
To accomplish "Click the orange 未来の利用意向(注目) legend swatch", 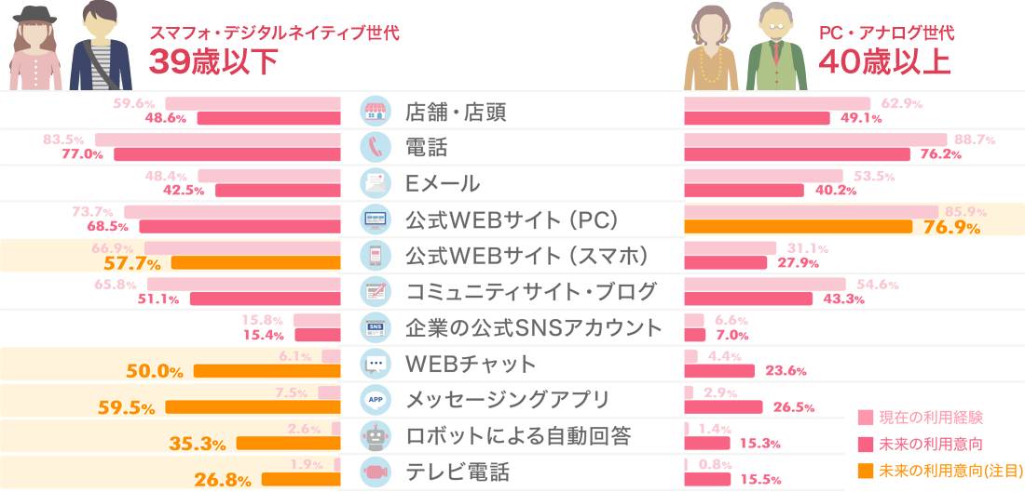I will [865, 469].
